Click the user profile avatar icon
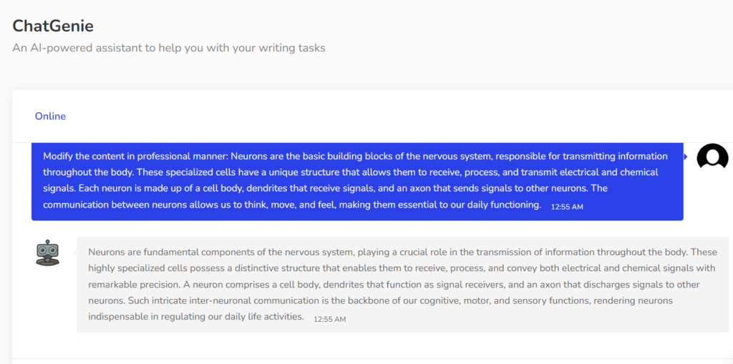This screenshot has height=364, width=733. 712,157
